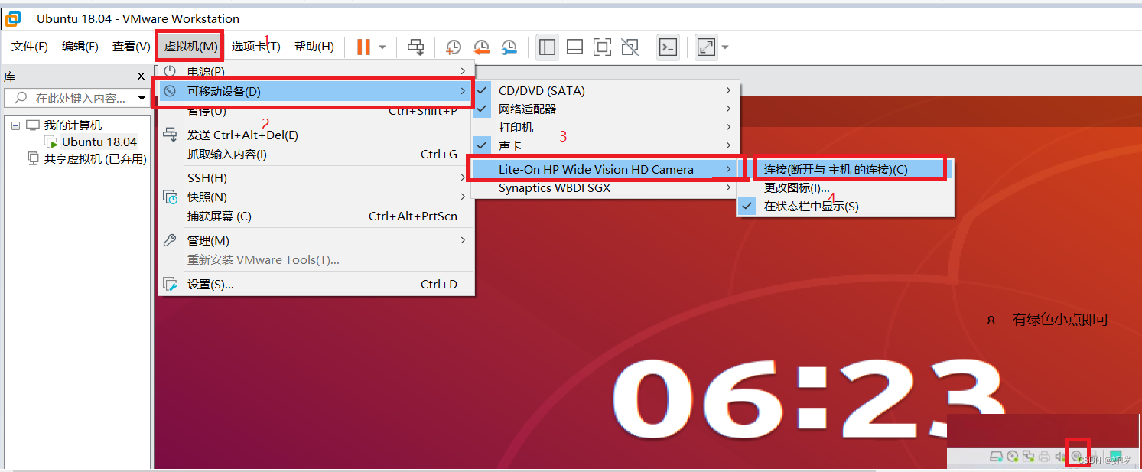Click the orange Pause VM toolbar button

click(x=363, y=47)
